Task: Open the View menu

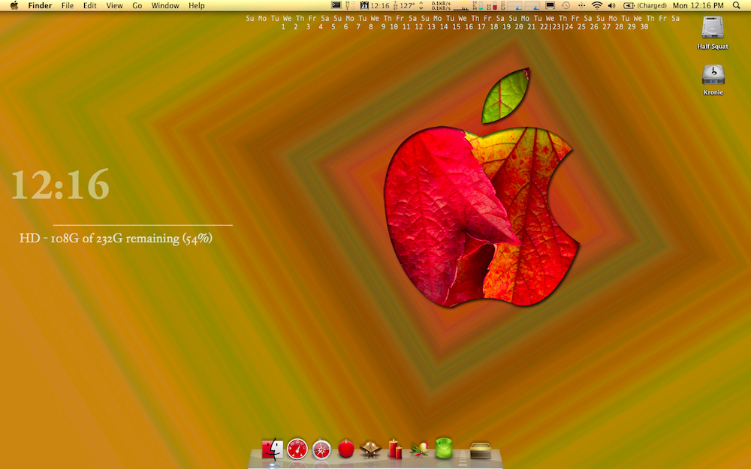Action: point(114,5)
